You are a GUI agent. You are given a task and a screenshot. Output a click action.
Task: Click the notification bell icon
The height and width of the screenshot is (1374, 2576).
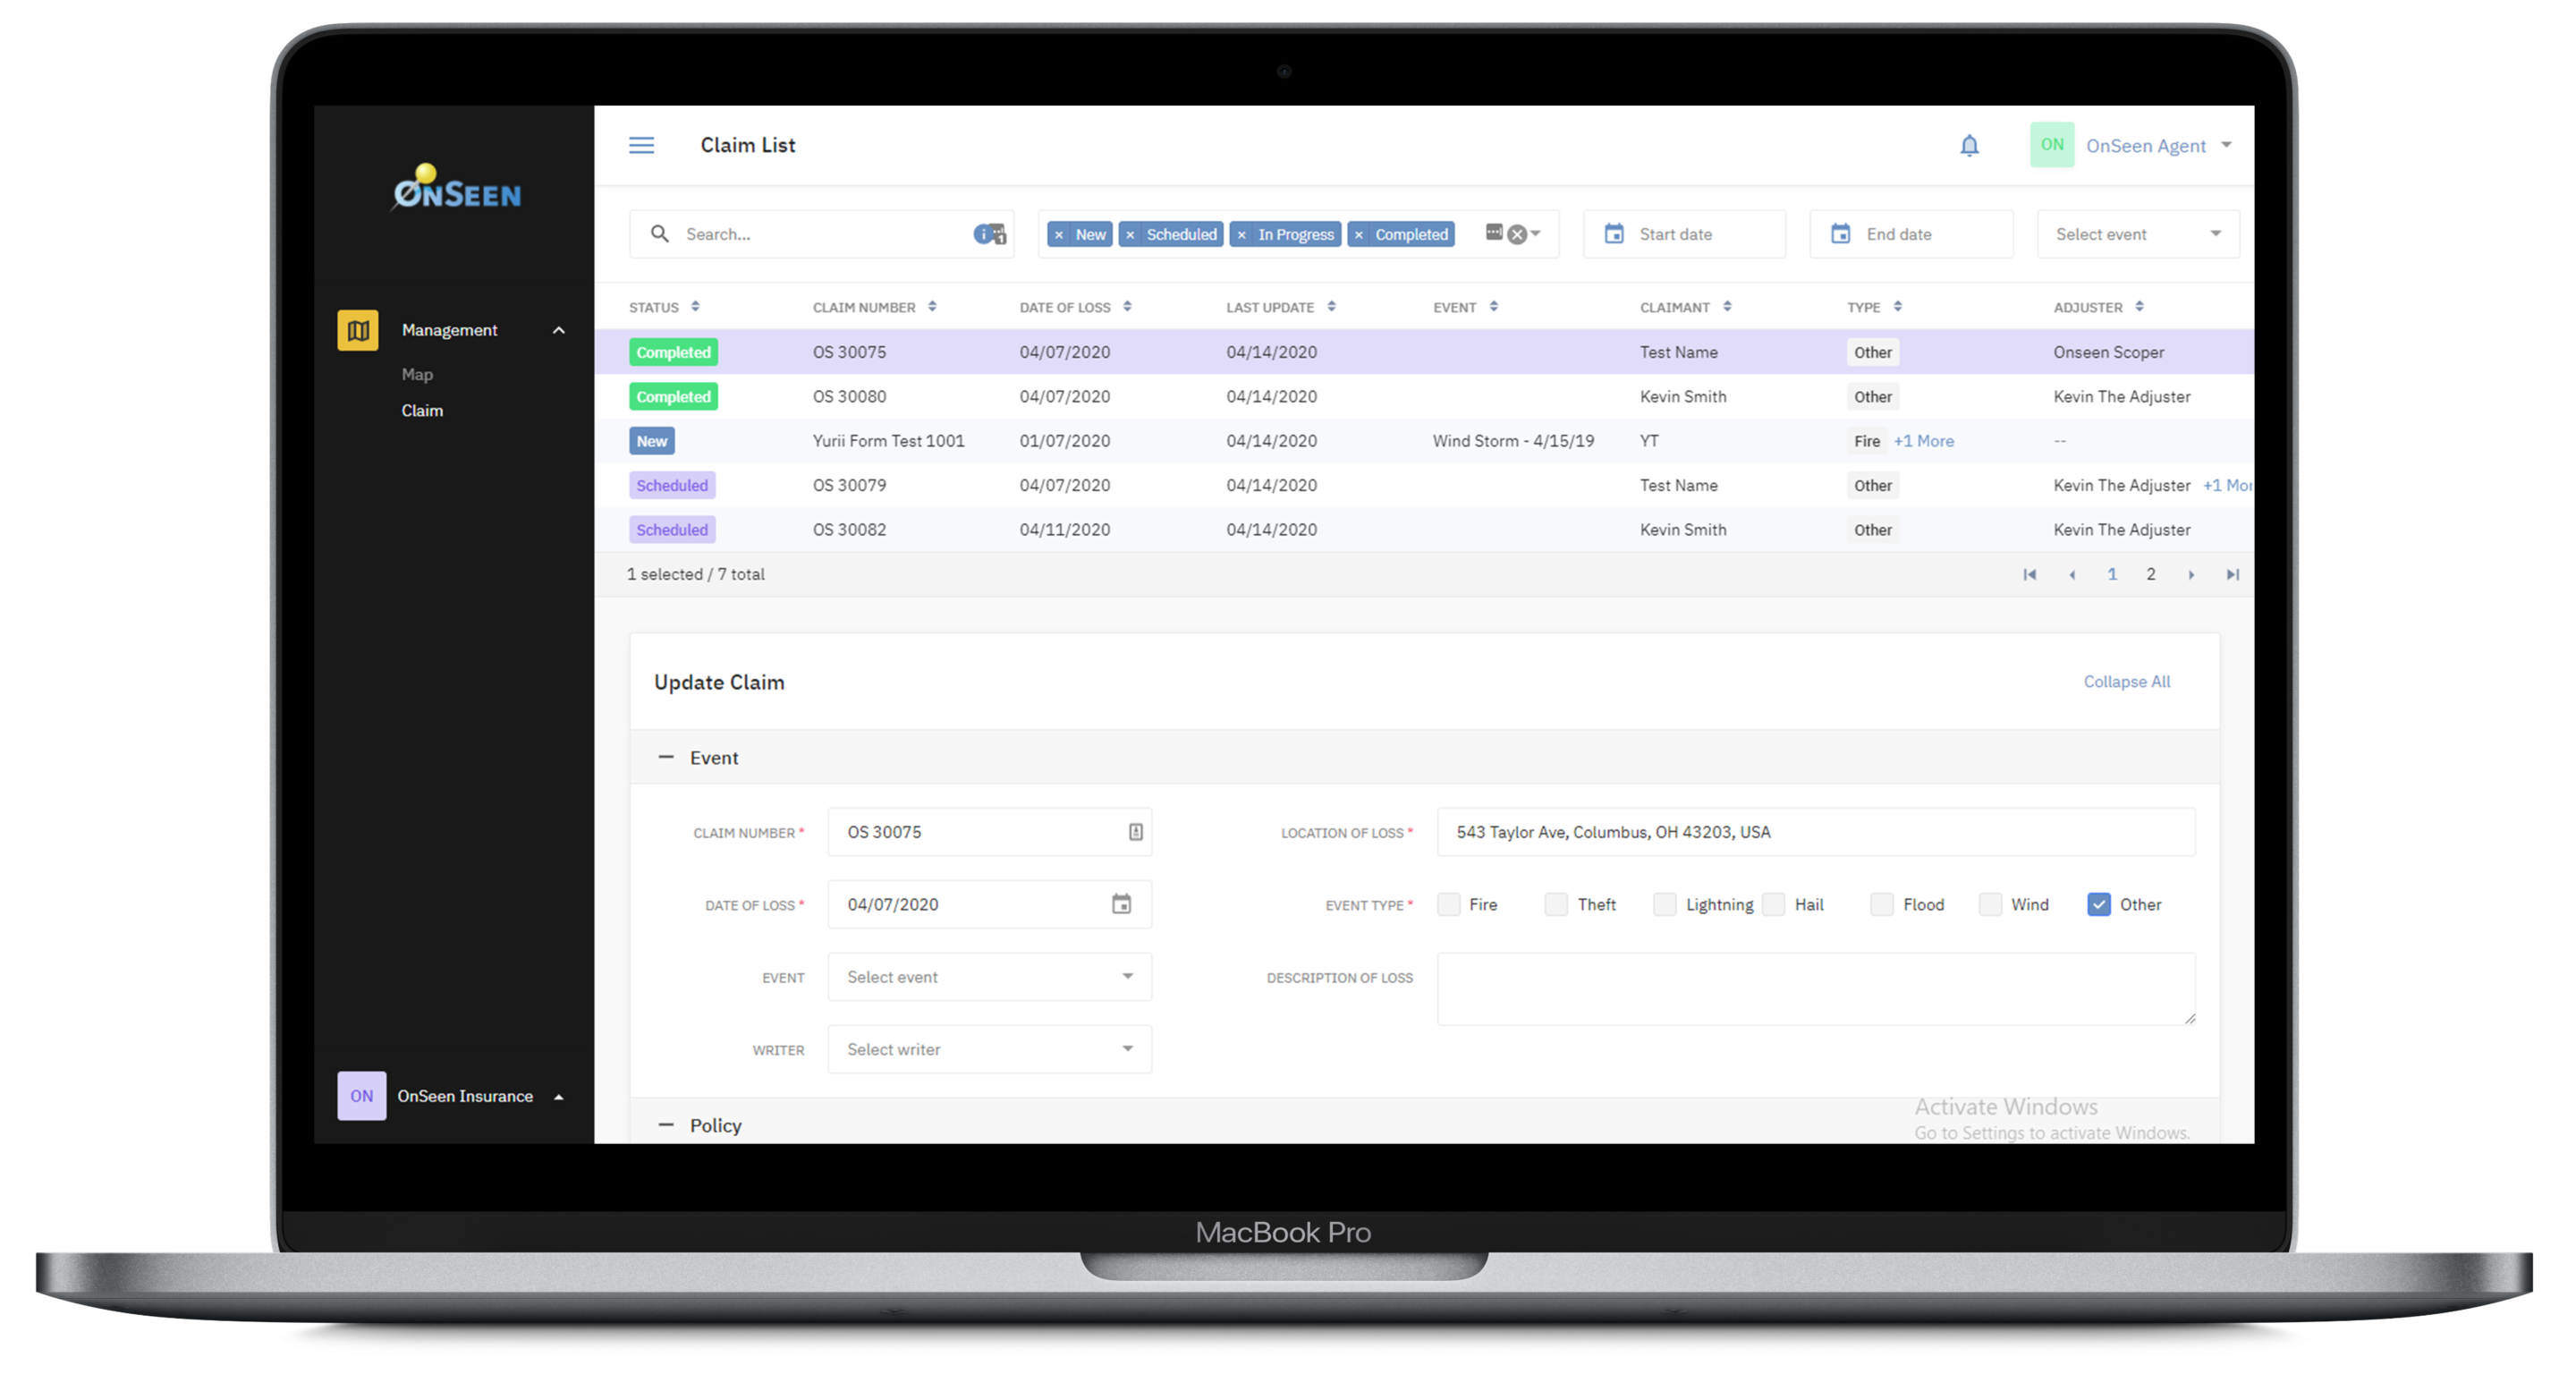1970,145
